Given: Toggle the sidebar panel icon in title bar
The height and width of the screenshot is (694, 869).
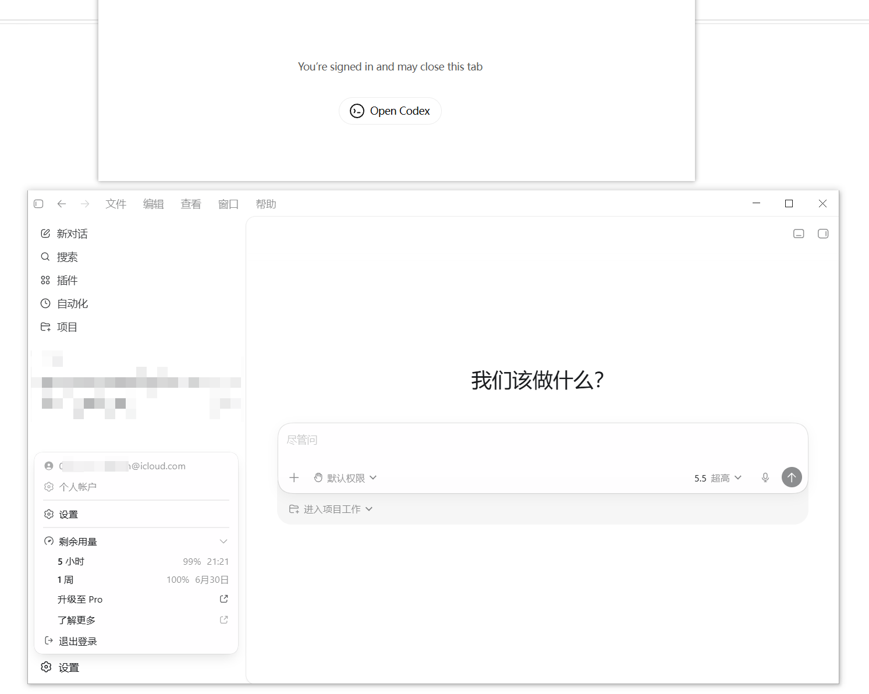Looking at the screenshot, I should [x=39, y=204].
